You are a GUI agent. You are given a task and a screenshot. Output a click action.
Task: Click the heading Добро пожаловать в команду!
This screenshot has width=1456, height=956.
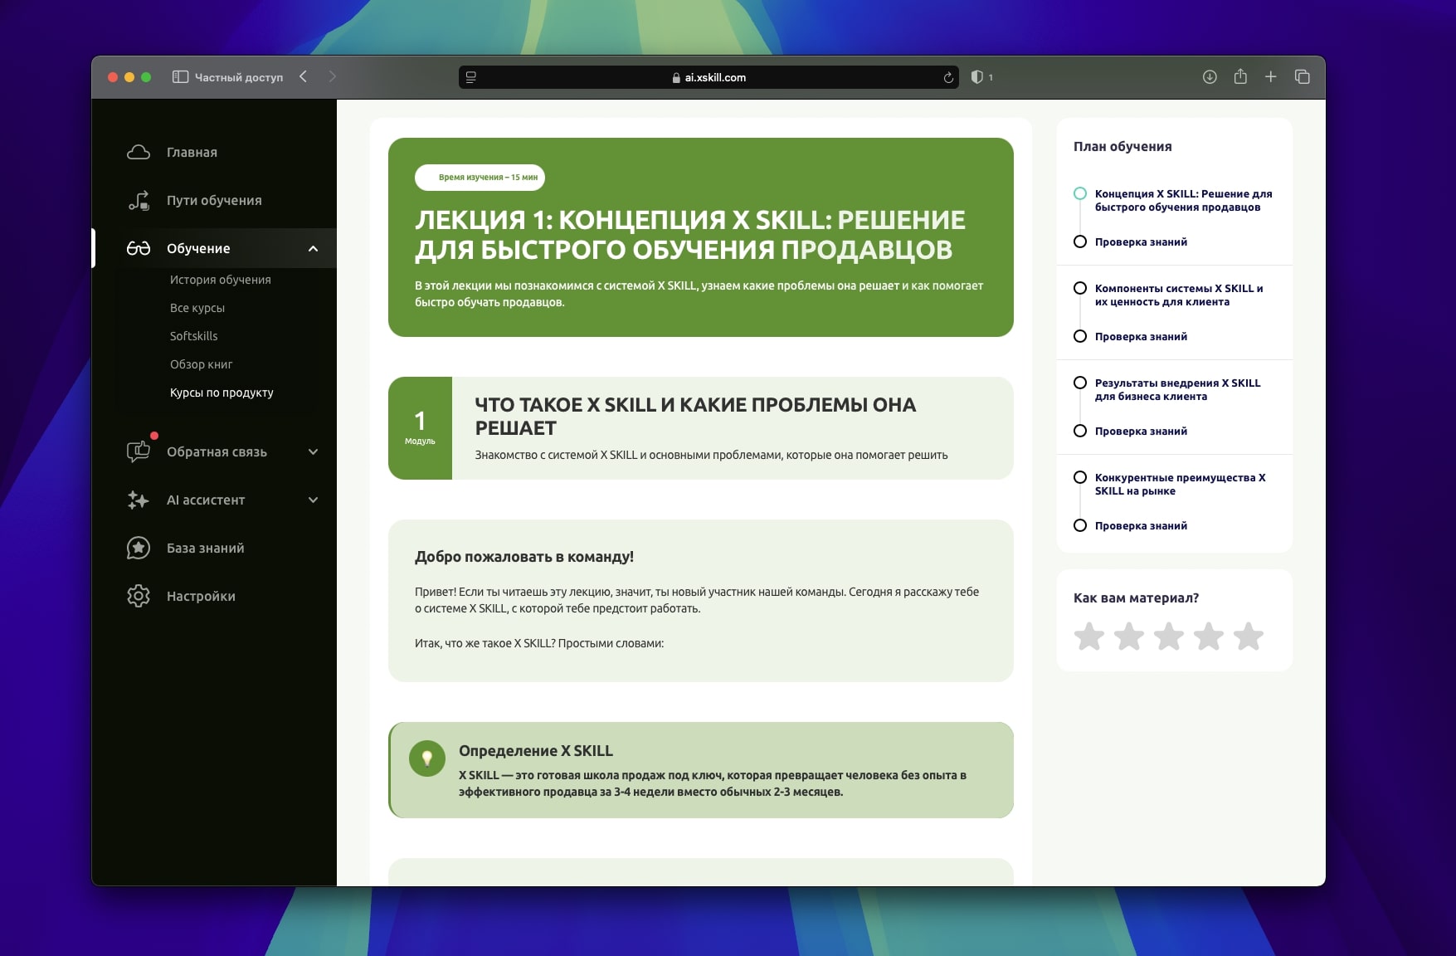[x=524, y=557]
